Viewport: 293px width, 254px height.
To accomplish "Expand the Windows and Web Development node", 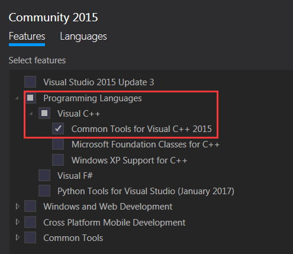I will coord(18,206).
